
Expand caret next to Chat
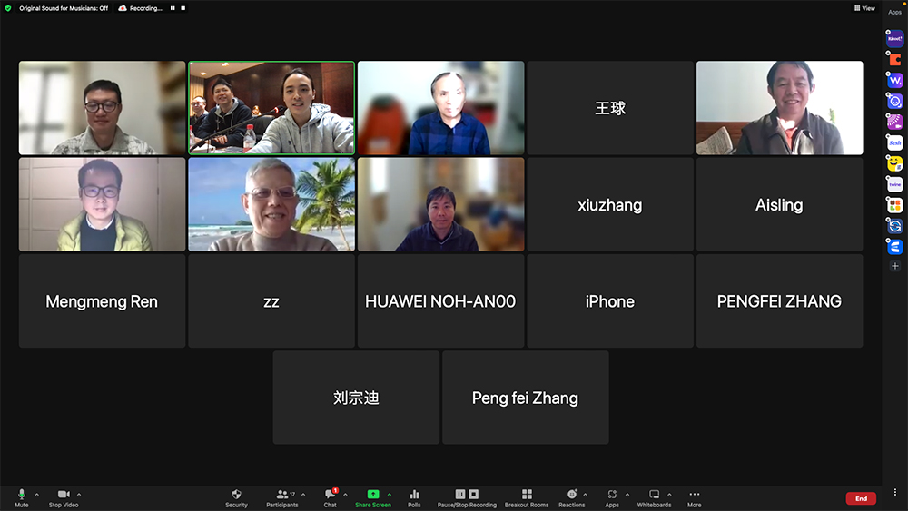point(346,495)
